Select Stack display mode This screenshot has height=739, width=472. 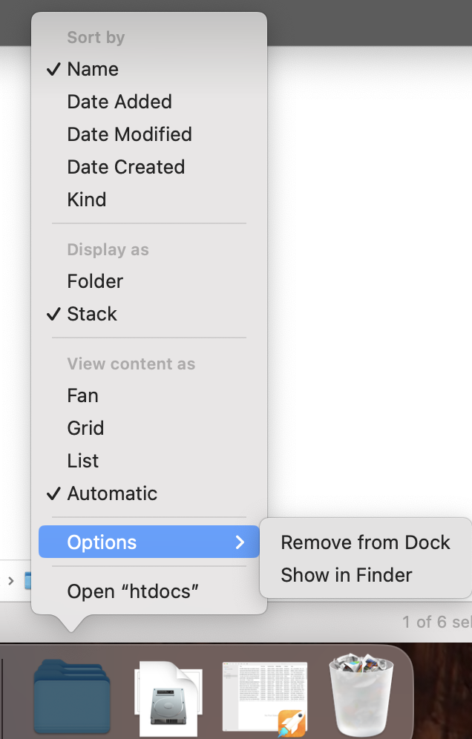[x=92, y=314]
